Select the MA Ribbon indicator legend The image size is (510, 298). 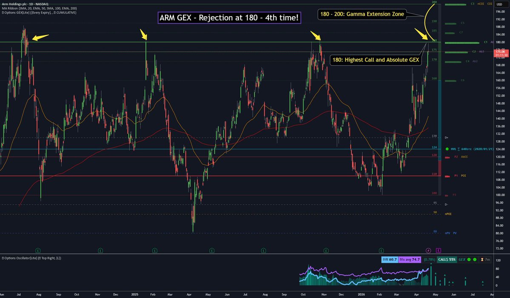pos(40,8)
